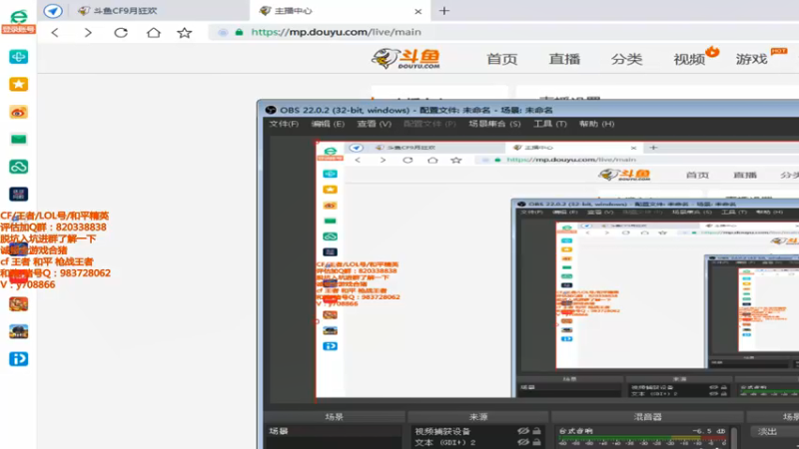The image size is (799, 449).
Task: Click the mp.douyu.com address field
Action: (x=337, y=32)
